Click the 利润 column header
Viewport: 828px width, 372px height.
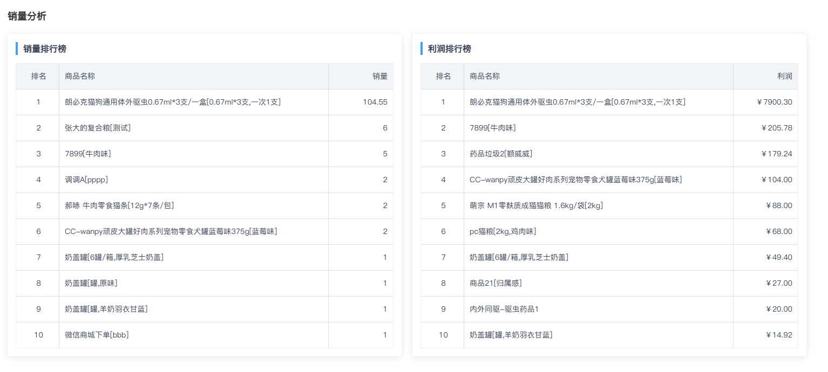click(x=785, y=77)
